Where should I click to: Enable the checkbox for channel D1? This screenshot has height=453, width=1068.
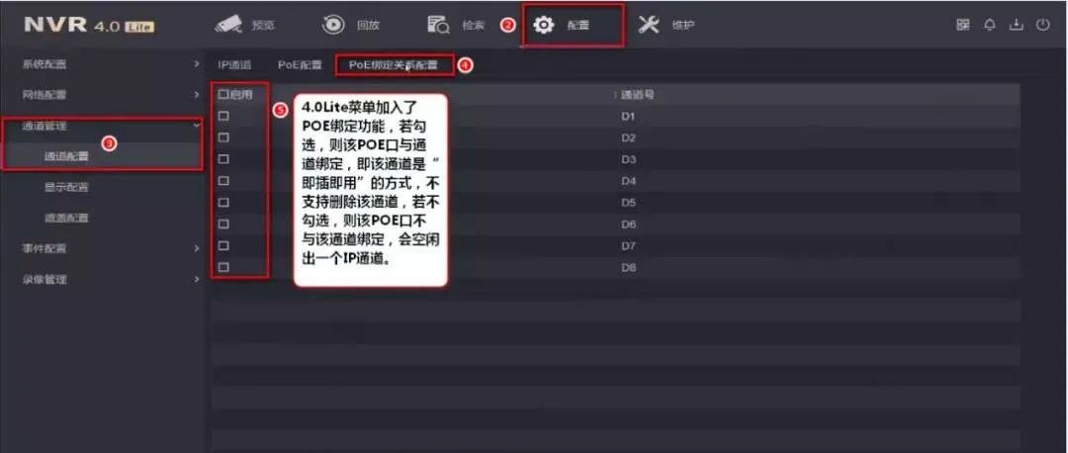click(223, 117)
